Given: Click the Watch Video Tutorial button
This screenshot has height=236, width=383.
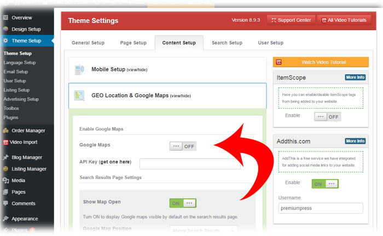Looking at the screenshot, I should pos(317,62).
